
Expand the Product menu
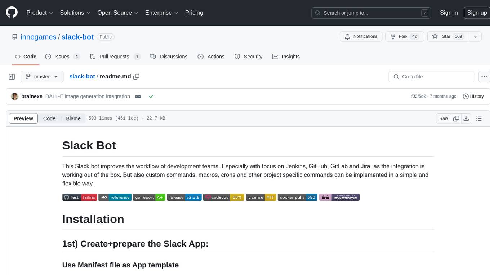coord(40,13)
